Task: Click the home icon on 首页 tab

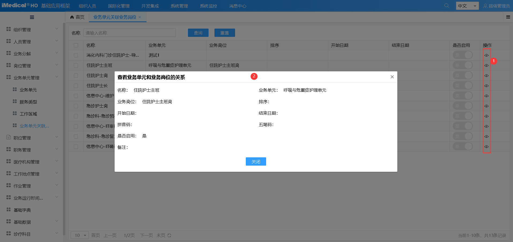Action: pyautogui.click(x=72, y=17)
